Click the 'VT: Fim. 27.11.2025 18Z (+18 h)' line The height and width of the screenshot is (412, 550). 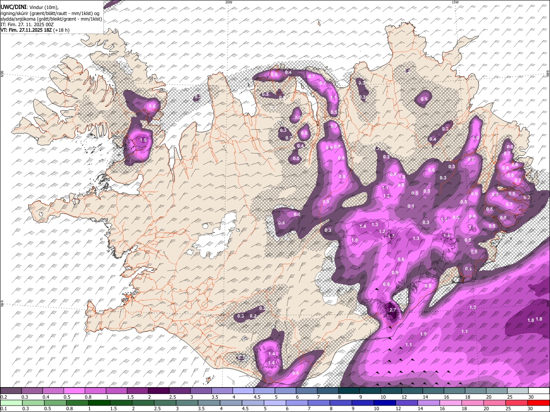(x=35, y=30)
